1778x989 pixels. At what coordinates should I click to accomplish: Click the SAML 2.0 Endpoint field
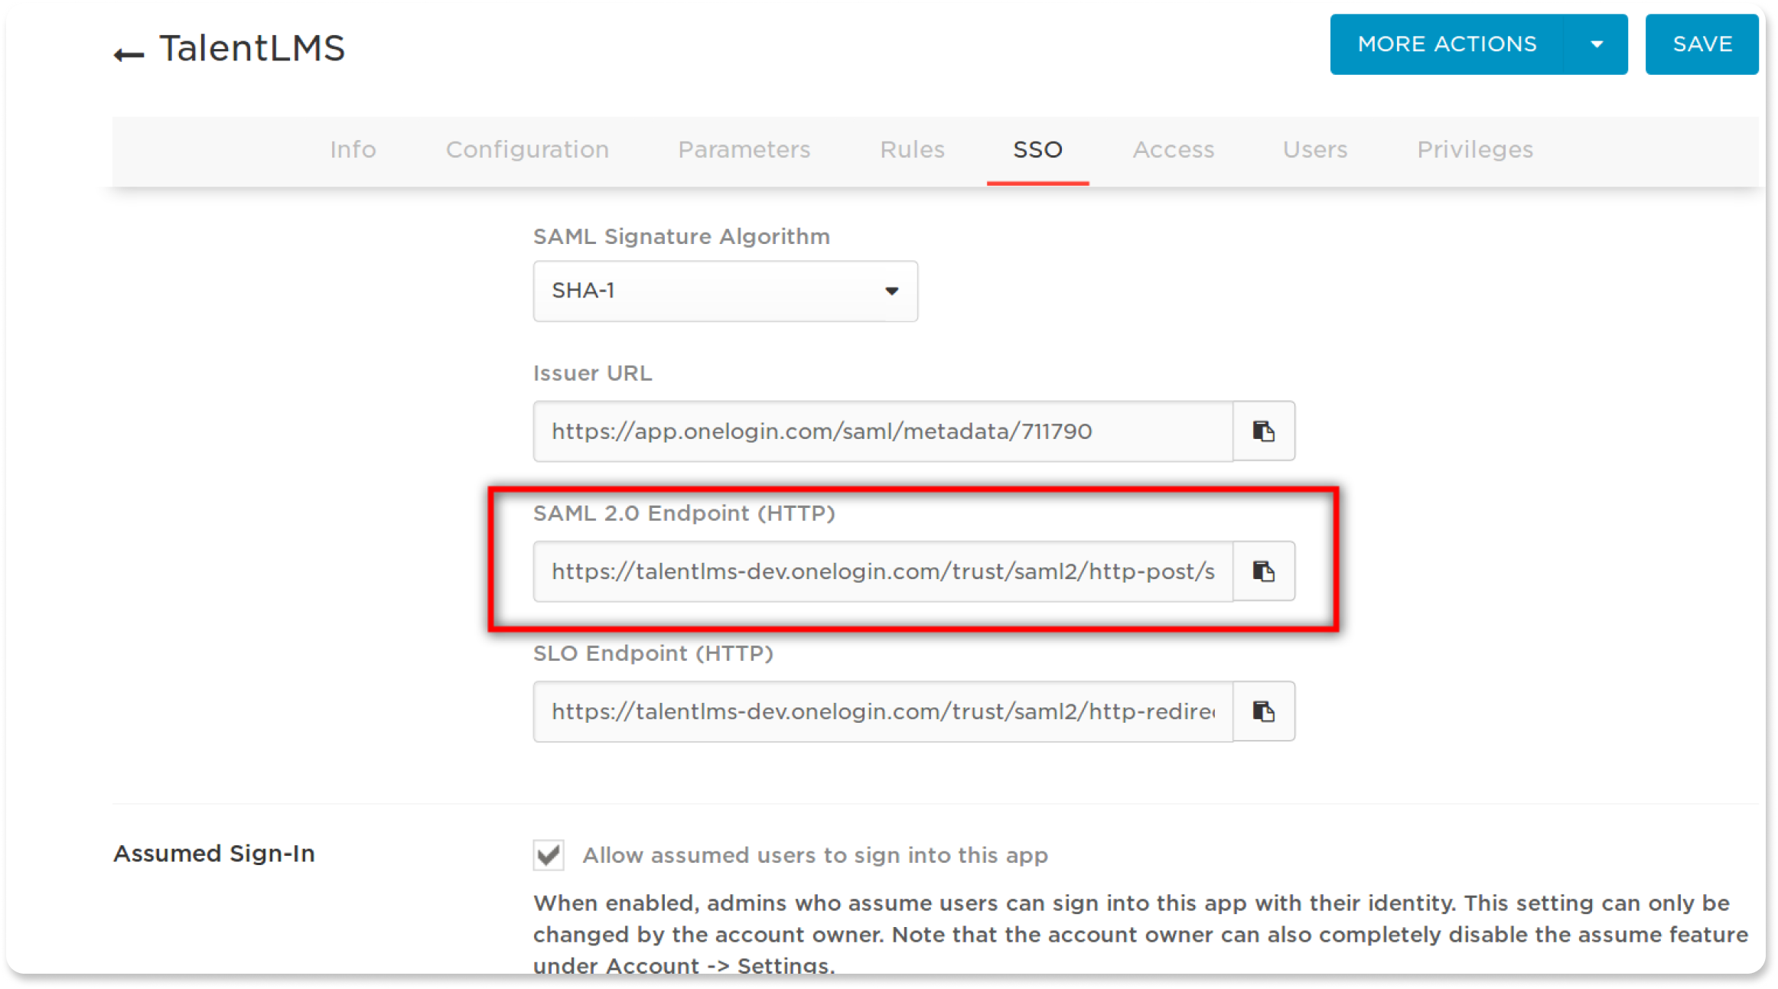click(x=883, y=571)
